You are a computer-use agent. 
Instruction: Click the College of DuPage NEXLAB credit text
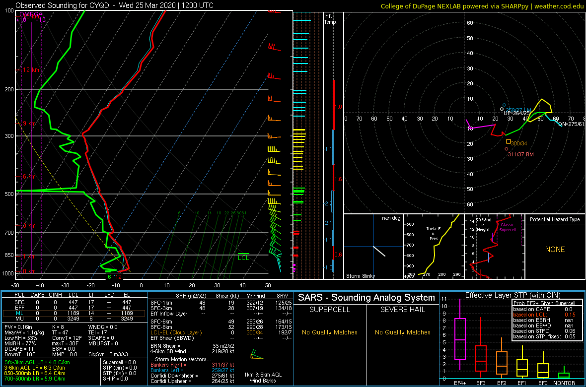tap(482, 6)
